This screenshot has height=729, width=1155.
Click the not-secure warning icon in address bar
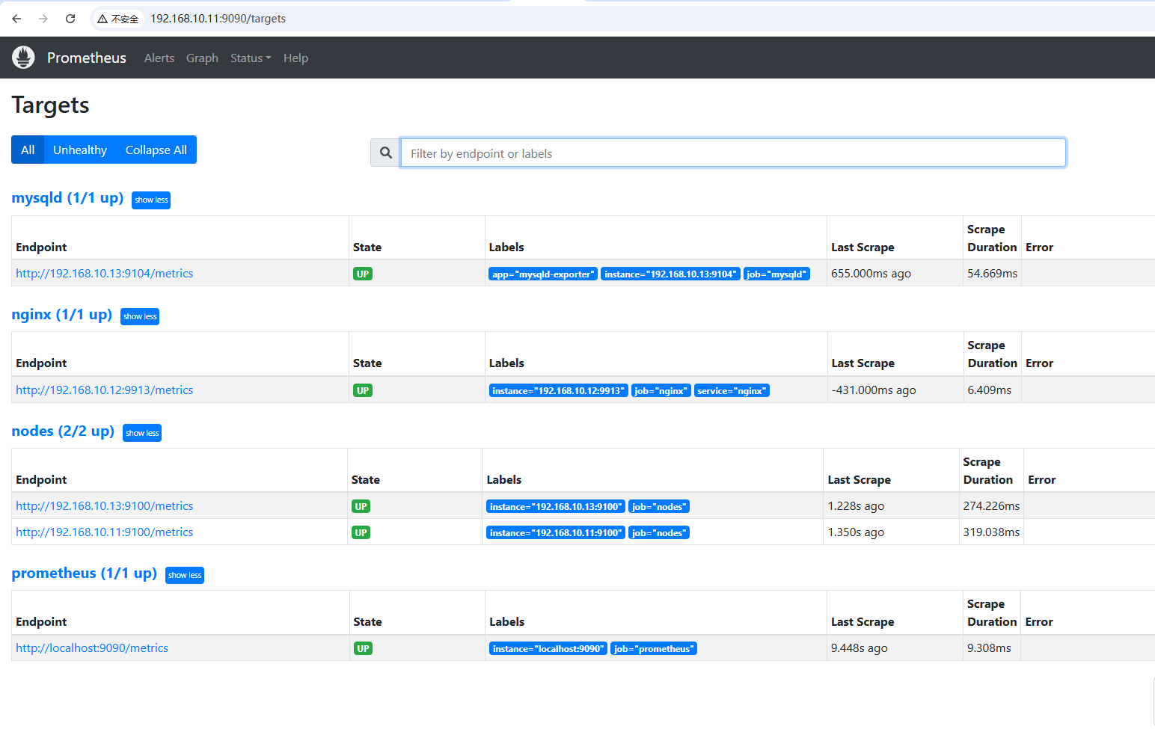pos(102,19)
